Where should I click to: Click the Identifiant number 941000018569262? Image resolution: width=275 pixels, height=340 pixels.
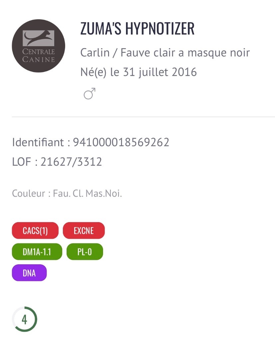[121, 142]
